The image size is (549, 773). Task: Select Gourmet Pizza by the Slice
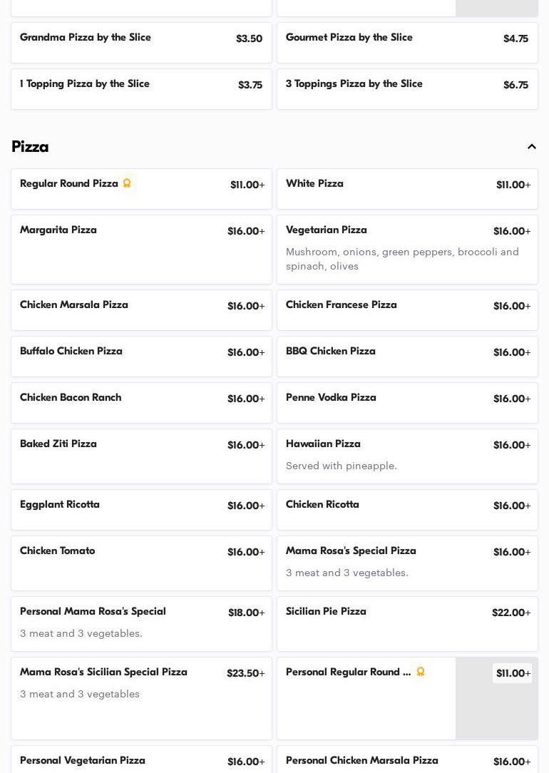coord(407,43)
